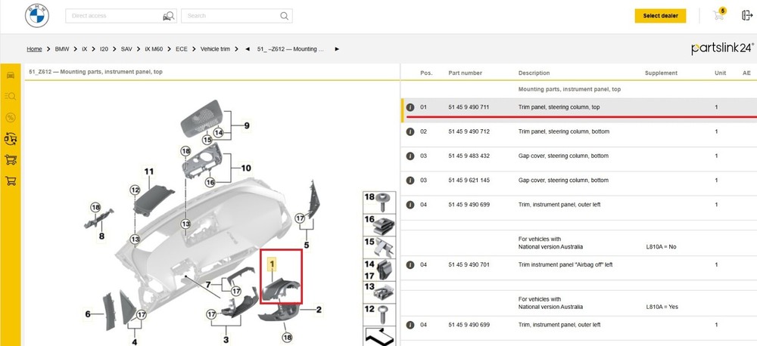Screen dimensions: 757x346
Task: Open the percent promotions icon in sidebar
Action: click(11, 118)
